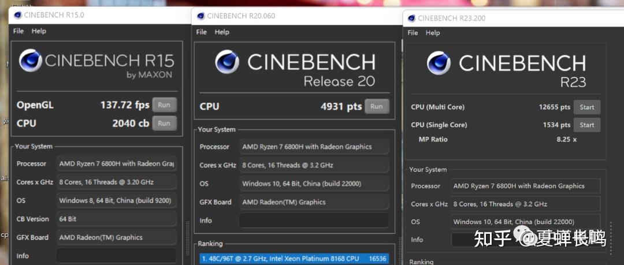
Task: Click the Windows 8 OS field in R15
Action: [x=116, y=200]
